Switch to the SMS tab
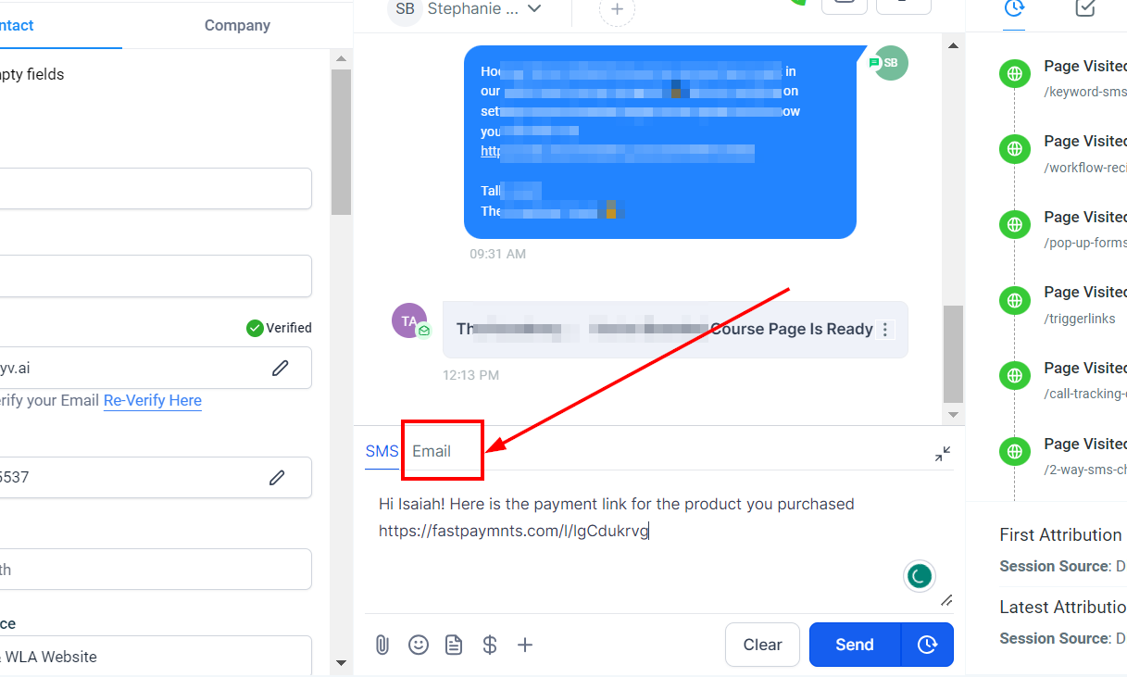Image resolution: width=1127 pixels, height=677 pixels. click(382, 451)
